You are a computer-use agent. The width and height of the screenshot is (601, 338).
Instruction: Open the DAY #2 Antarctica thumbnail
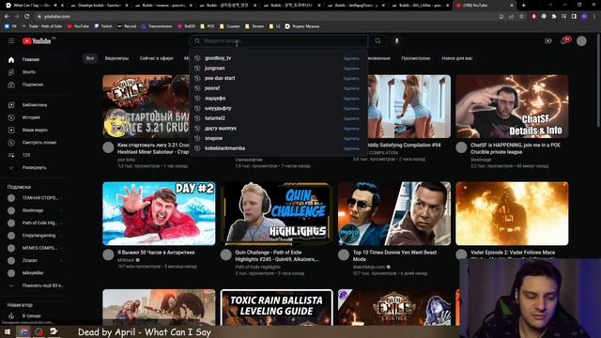click(x=159, y=213)
